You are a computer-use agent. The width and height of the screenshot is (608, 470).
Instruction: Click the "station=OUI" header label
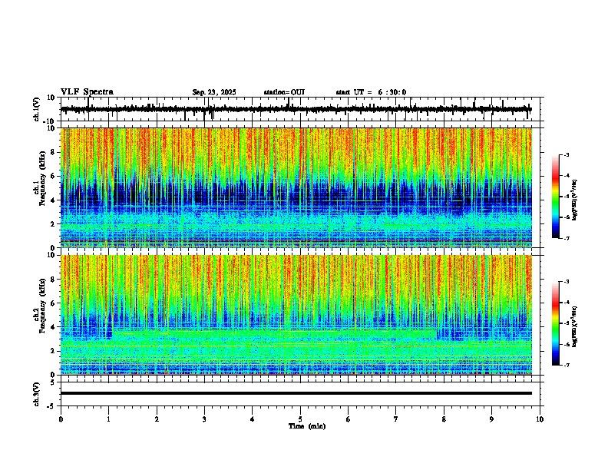[x=284, y=92]
